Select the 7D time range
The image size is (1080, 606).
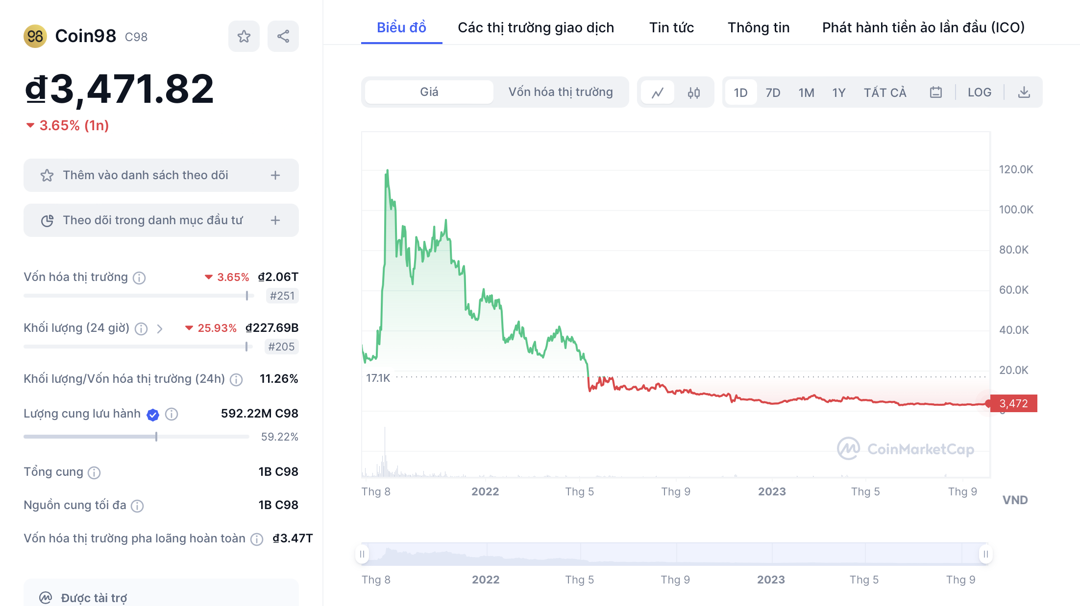tap(773, 93)
